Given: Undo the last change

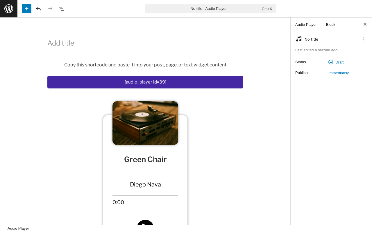Looking at the screenshot, I should pos(38,9).
